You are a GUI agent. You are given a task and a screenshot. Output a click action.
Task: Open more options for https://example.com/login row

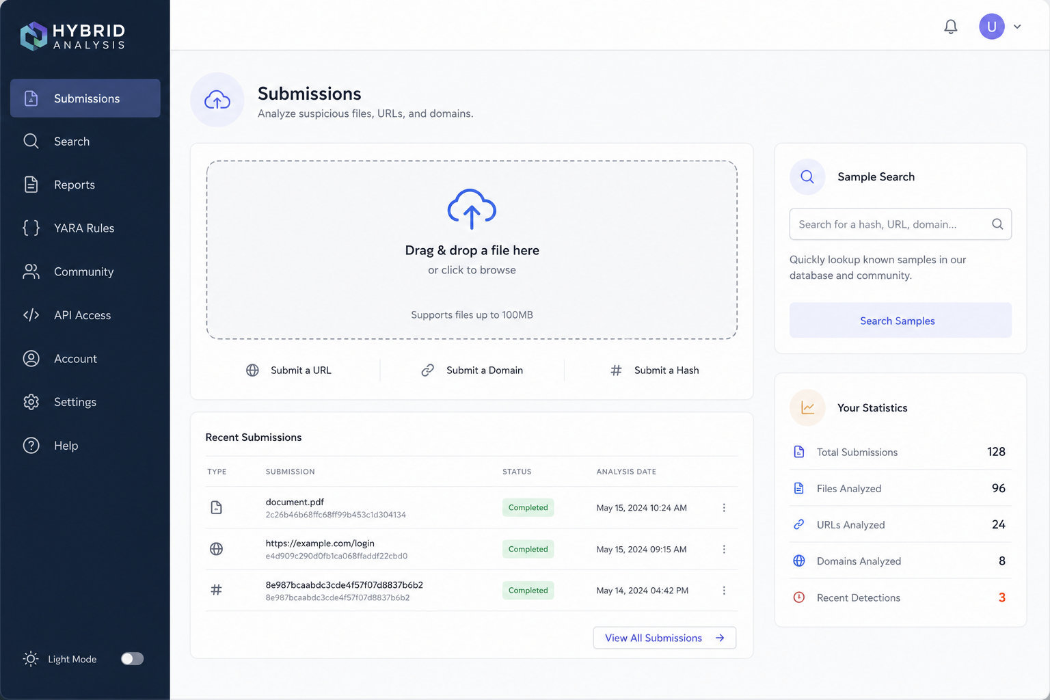724,549
